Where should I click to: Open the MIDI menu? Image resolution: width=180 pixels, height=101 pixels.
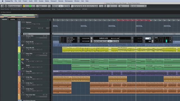tap(36, 1)
